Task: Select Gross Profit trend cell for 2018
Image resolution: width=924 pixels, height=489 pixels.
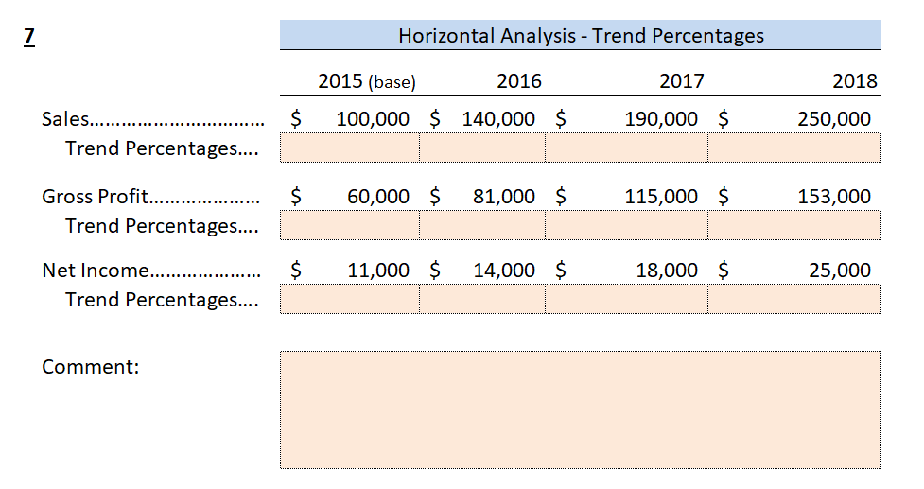Action: click(x=794, y=225)
